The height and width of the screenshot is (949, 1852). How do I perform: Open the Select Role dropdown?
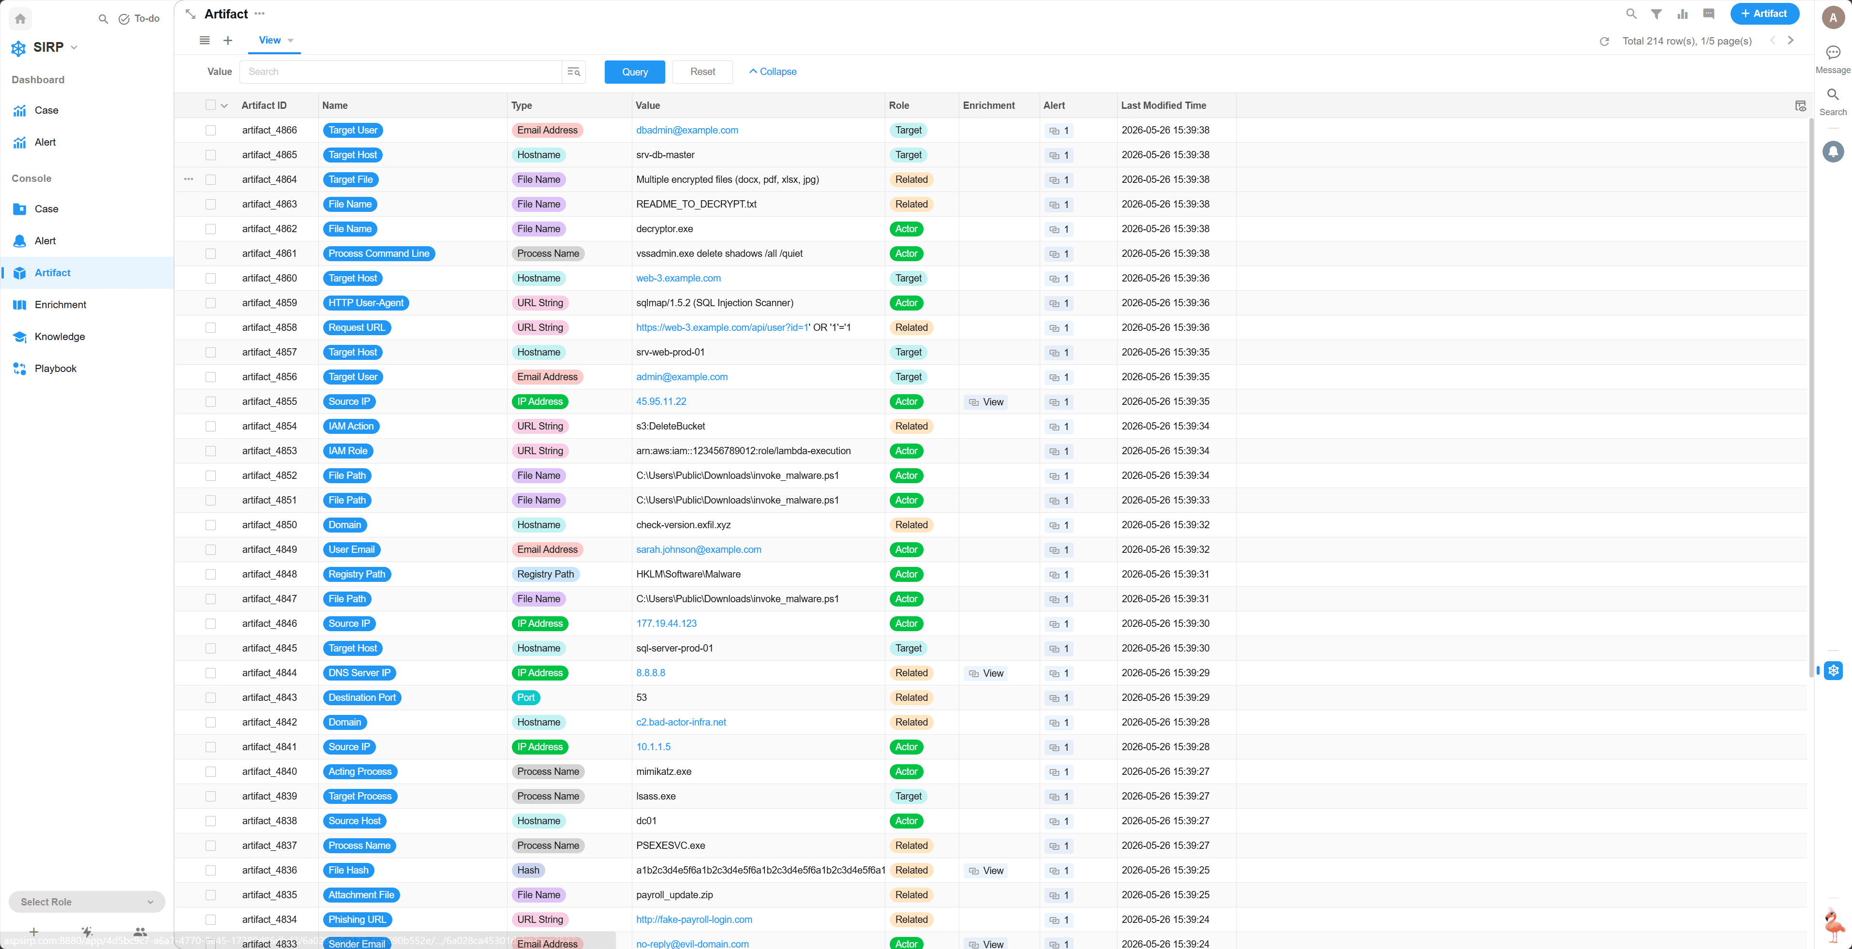point(87,902)
